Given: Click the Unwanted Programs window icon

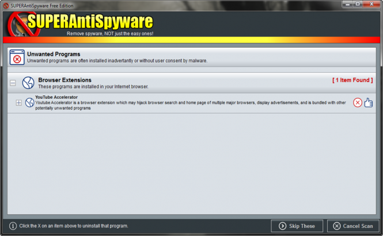Looking at the screenshot, I should (17, 57).
